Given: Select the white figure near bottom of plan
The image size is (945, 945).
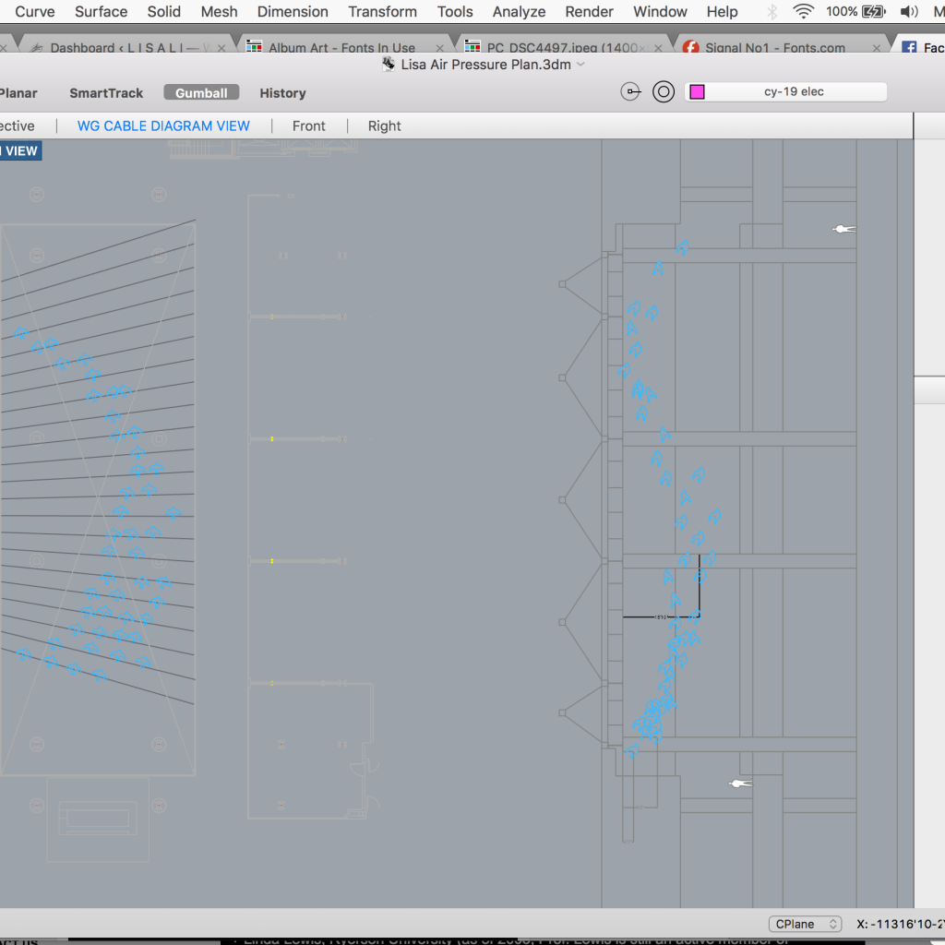Looking at the screenshot, I should coord(740,784).
